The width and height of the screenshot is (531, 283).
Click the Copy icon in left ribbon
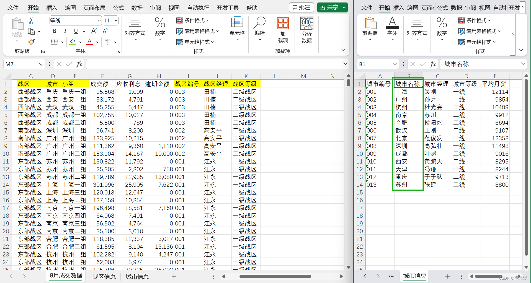(31, 31)
